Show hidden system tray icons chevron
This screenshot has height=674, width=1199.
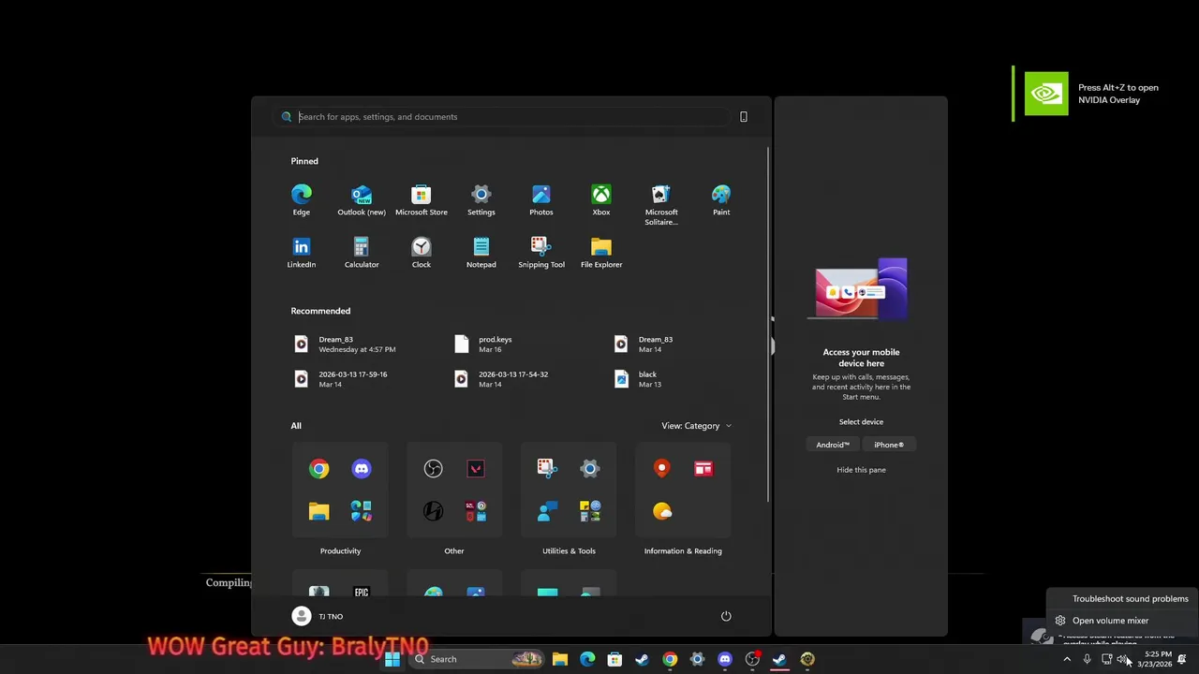click(x=1067, y=659)
